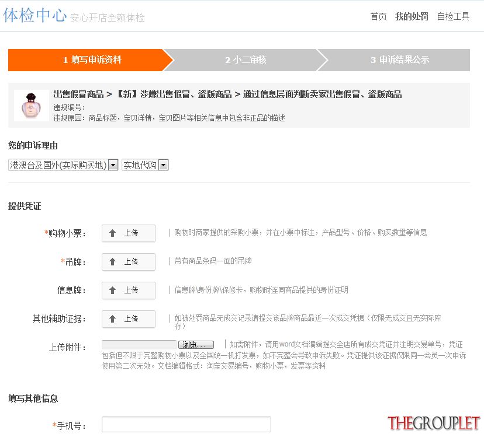Select step 1 填写申诉资料
This screenshot has height=434, width=484.
(x=90, y=60)
